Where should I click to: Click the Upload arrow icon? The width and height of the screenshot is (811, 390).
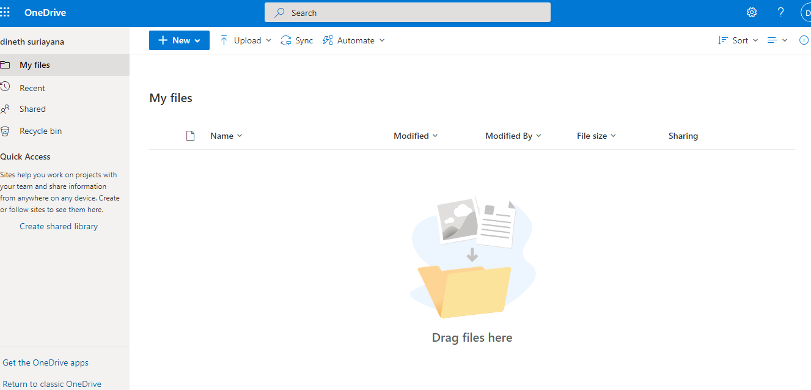point(224,40)
